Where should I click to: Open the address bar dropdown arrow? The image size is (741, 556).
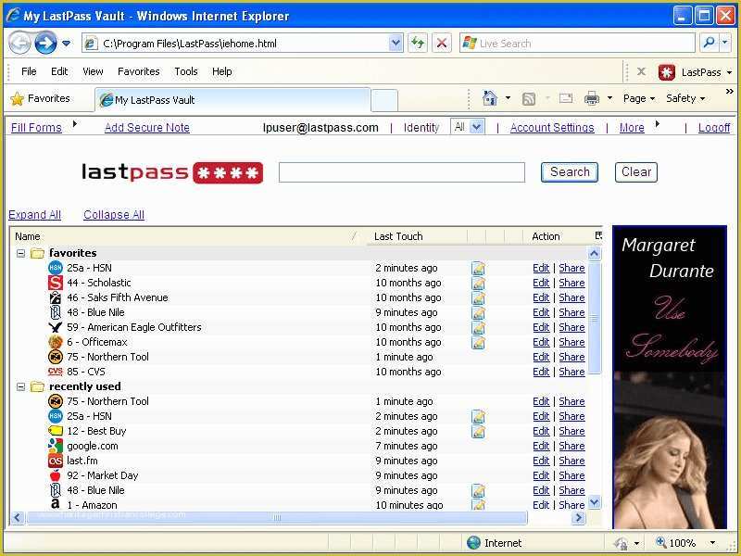coord(396,44)
